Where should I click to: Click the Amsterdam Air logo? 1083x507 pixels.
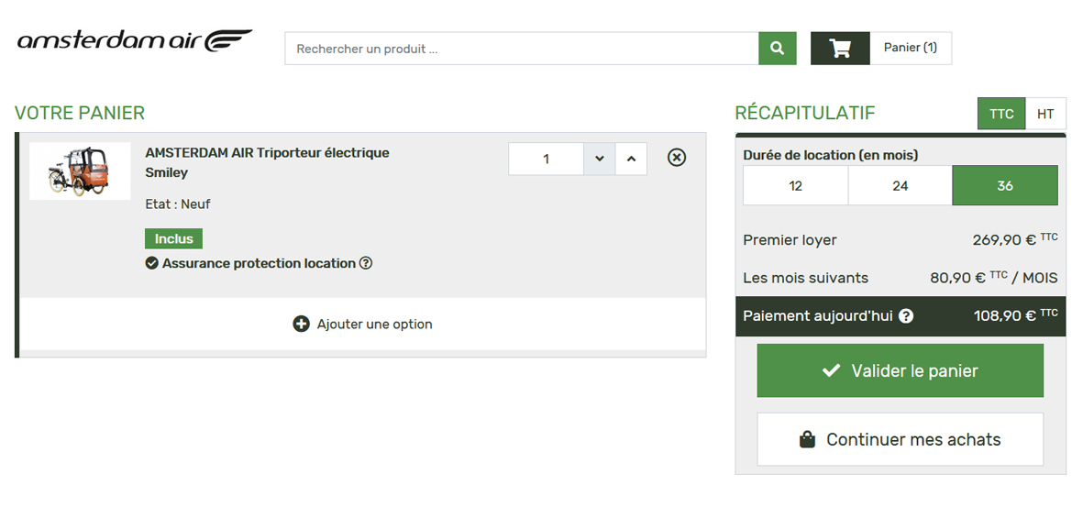click(x=135, y=41)
